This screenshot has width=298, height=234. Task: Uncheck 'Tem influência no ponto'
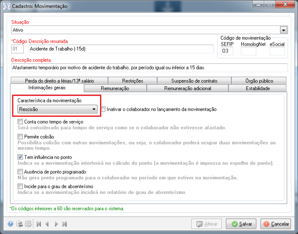click(x=20, y=157)
